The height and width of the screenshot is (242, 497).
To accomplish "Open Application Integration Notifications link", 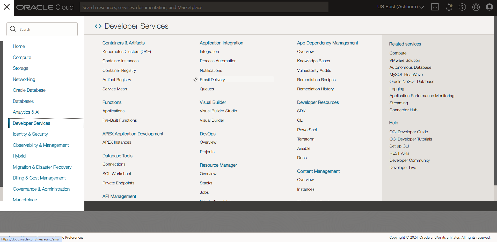I will coord(211,70).
